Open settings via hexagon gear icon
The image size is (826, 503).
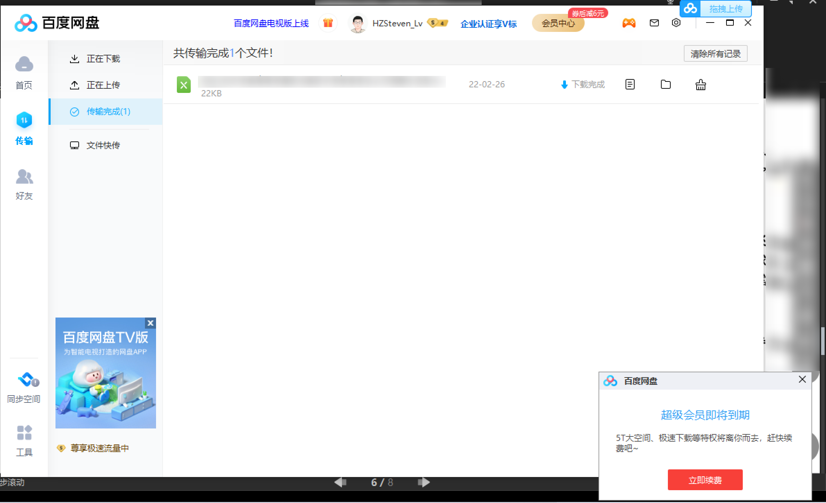click(676, 23)
